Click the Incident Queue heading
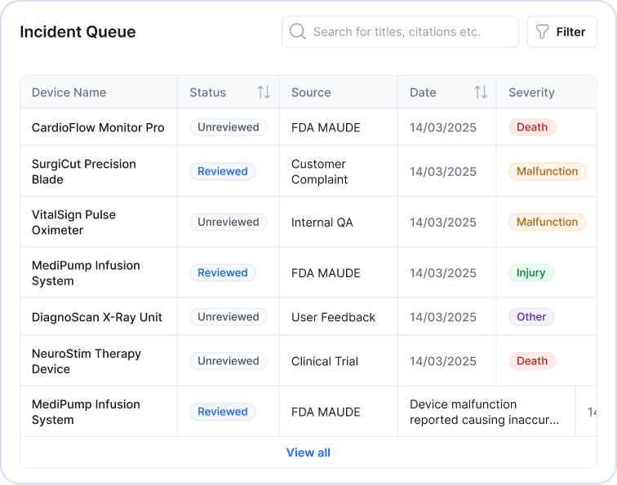 [x=78, y=32]
